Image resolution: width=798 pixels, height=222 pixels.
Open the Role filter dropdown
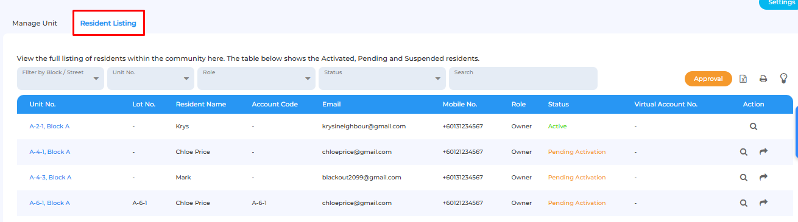coord(256,78)
